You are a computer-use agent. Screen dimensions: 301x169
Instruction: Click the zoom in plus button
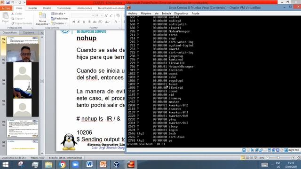tap(293, 158)
